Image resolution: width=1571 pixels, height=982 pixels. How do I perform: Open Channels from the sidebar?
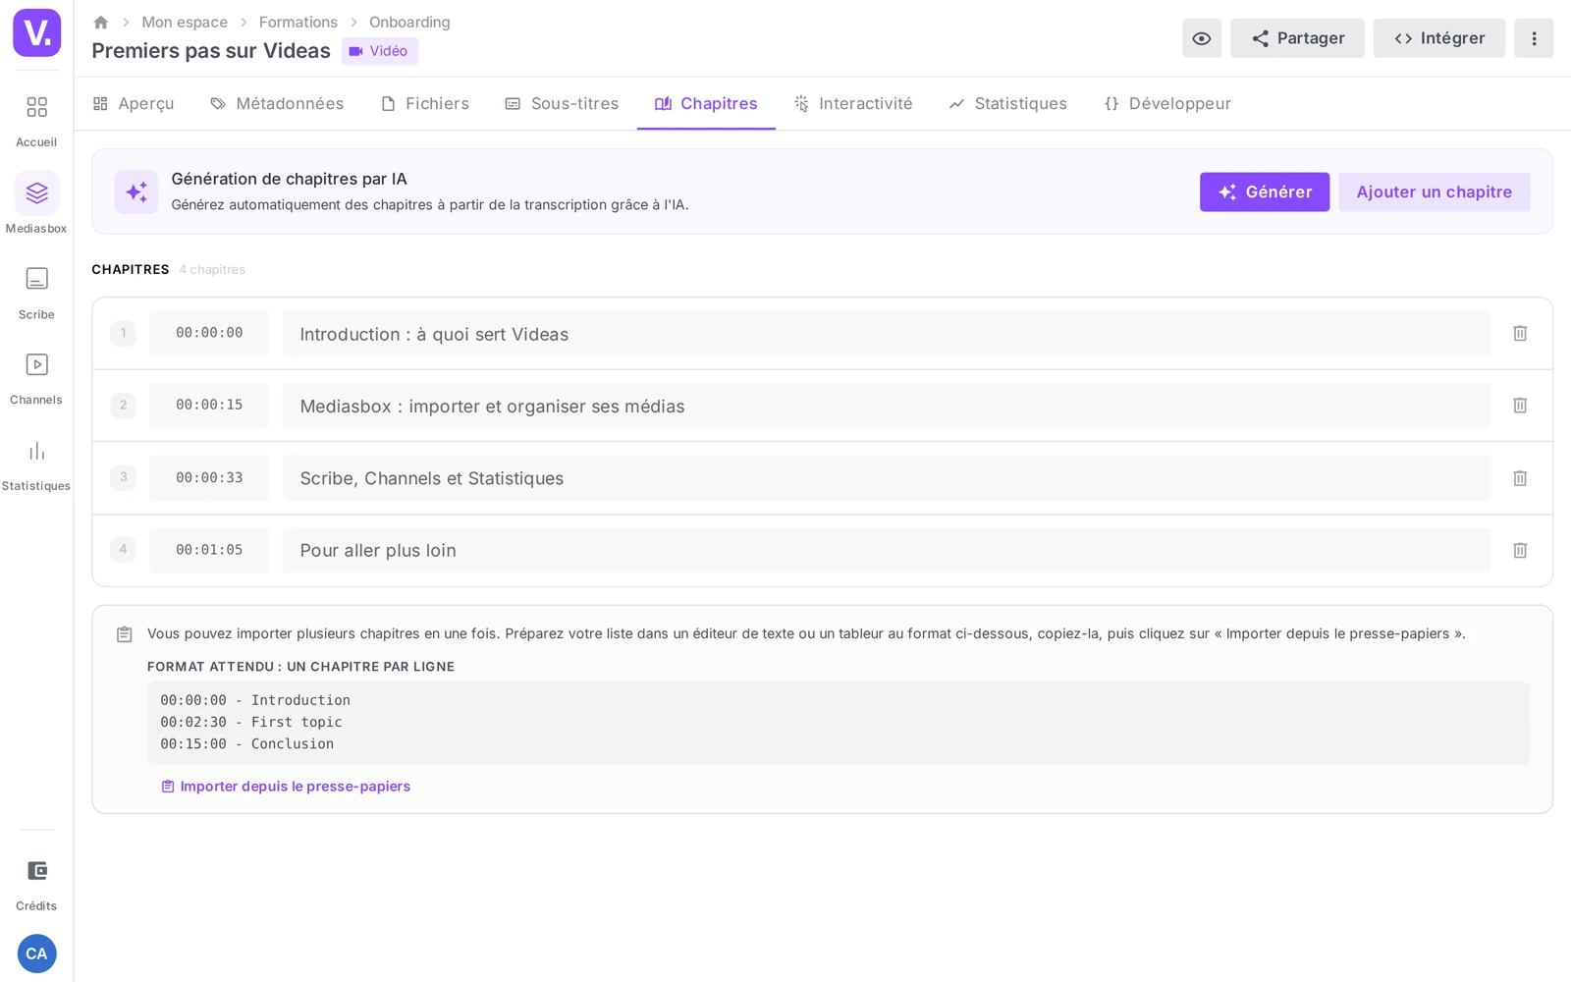pos(36,377)
